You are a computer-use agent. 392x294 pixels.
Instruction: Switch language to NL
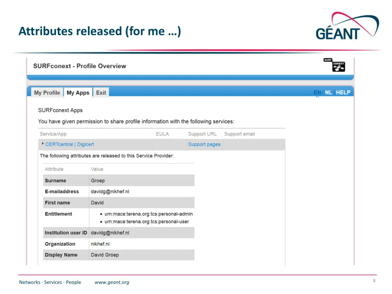pyautogui.click(x=328, y=93)
